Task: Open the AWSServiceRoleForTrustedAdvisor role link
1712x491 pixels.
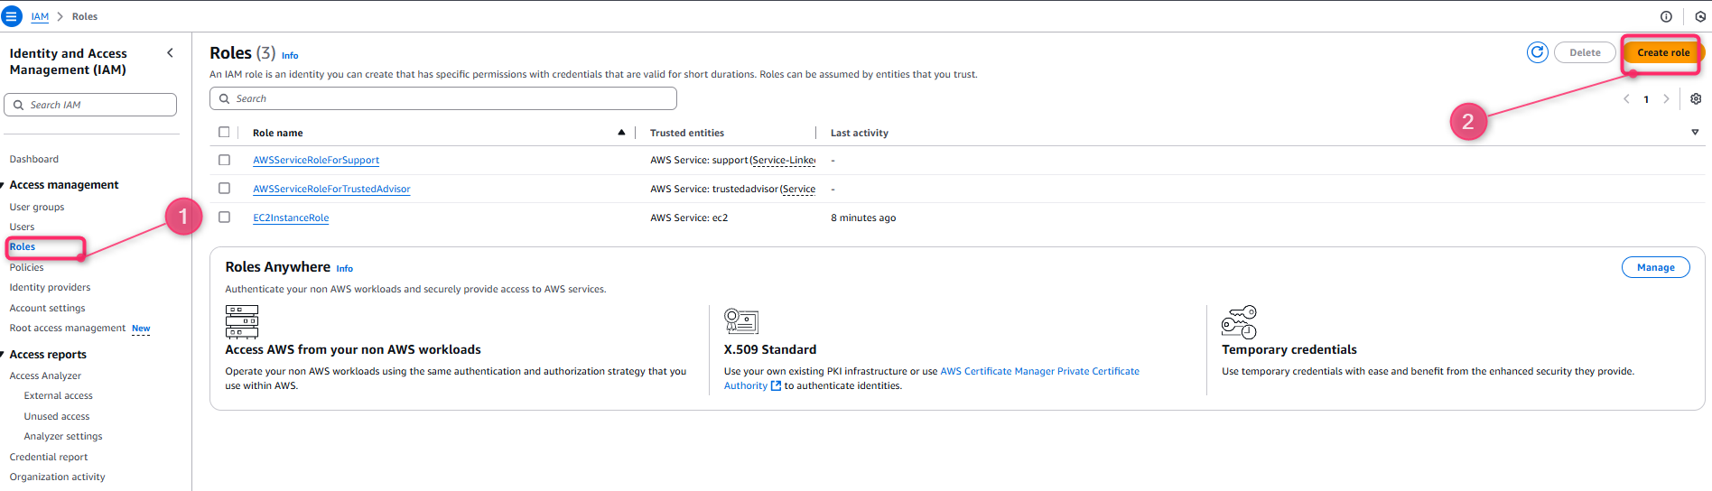Action: pyautogui.click(x=331, y=190)
